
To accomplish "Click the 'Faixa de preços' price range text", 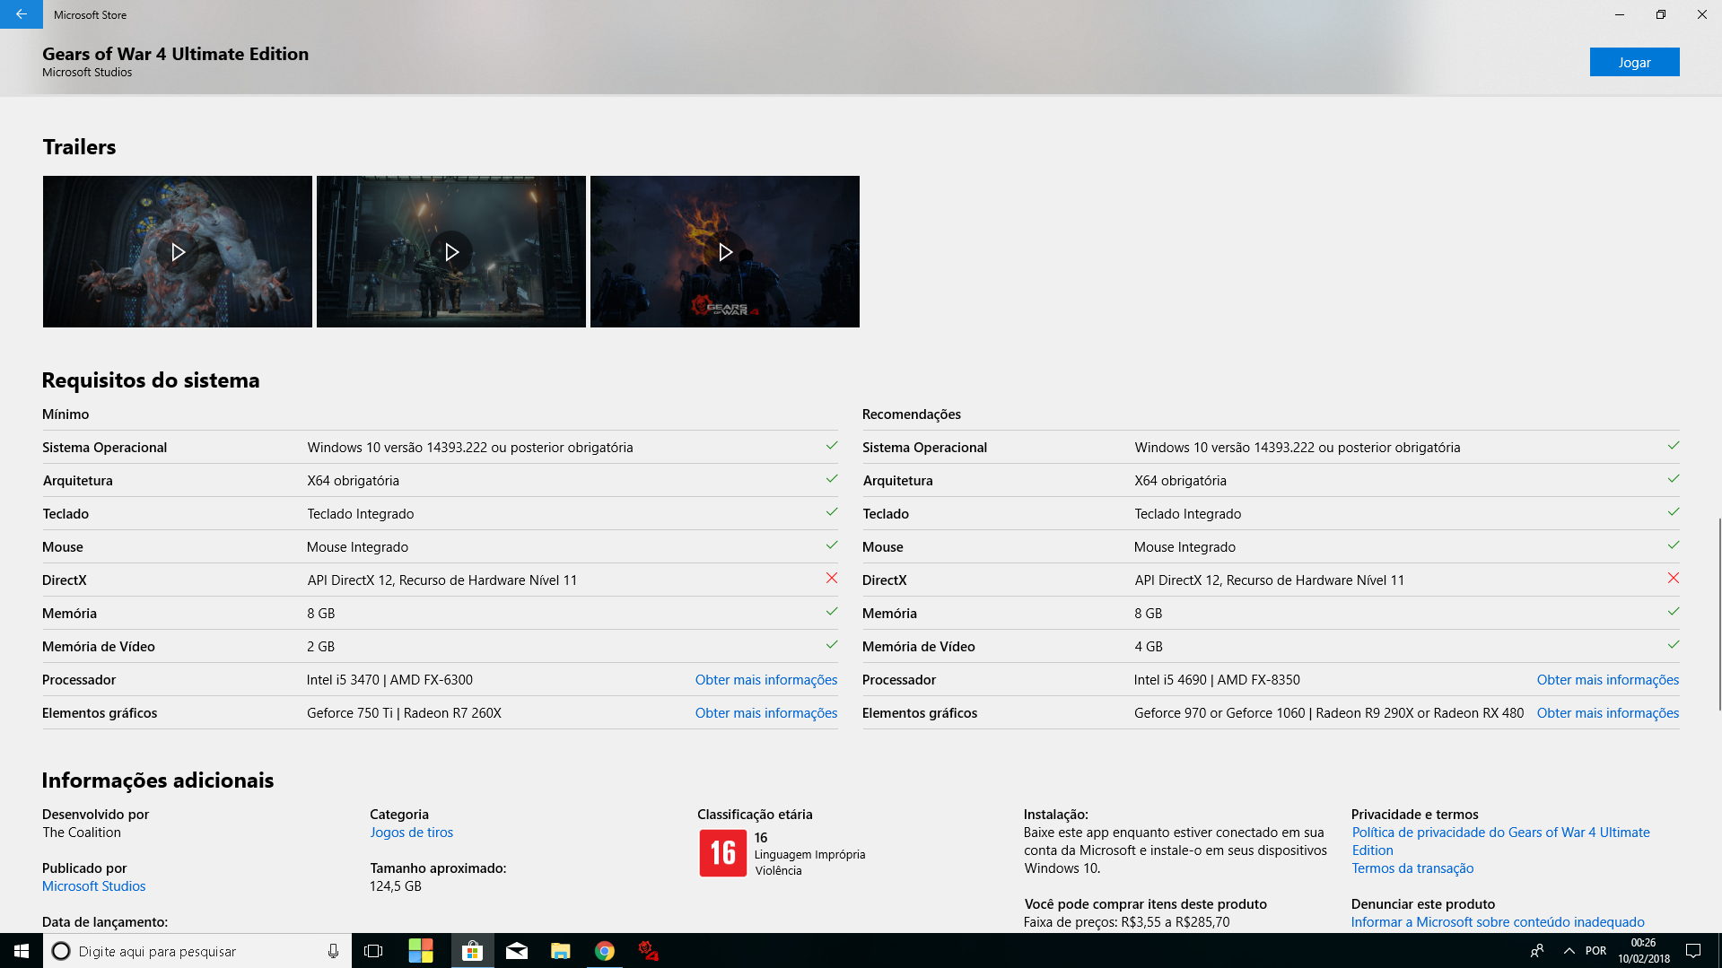I will click(x=1127, y=922).
